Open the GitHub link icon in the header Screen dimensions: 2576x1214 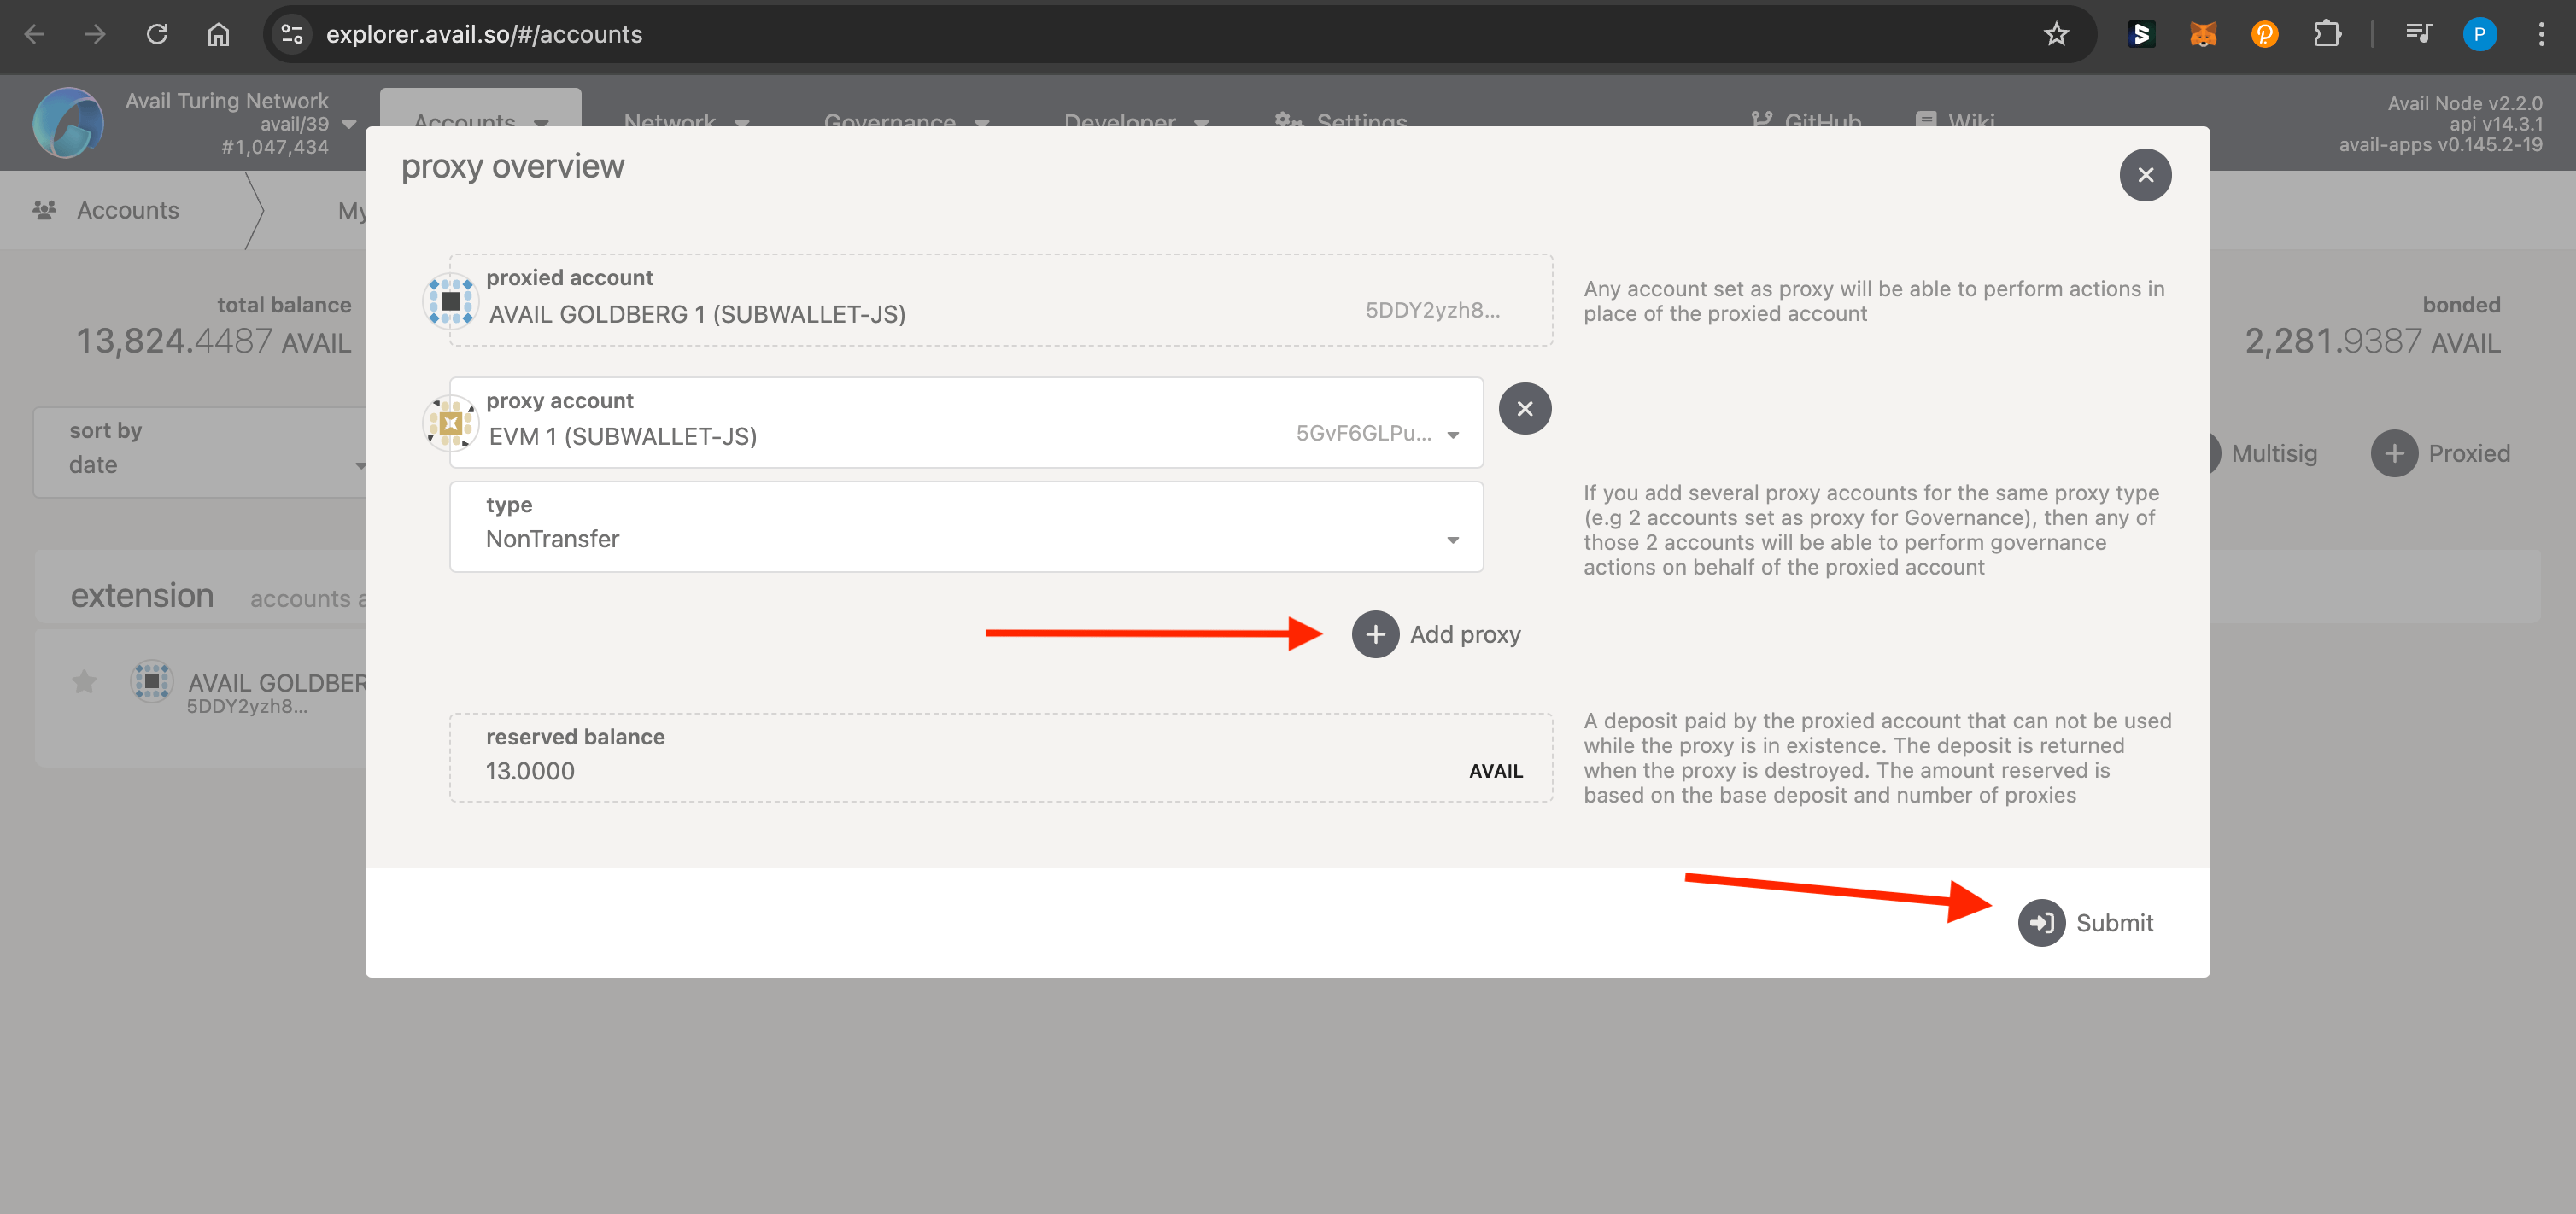1760,121
